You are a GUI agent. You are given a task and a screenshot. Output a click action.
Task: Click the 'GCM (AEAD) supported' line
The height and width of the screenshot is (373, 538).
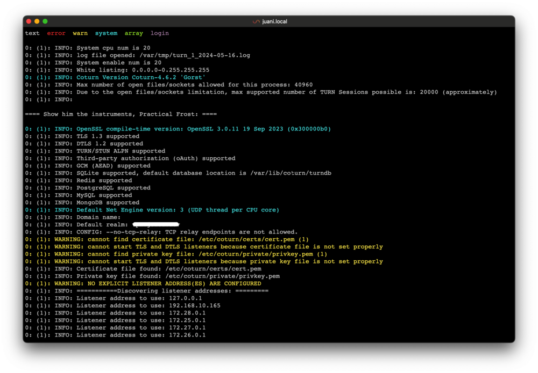click(x=88, y=166)
